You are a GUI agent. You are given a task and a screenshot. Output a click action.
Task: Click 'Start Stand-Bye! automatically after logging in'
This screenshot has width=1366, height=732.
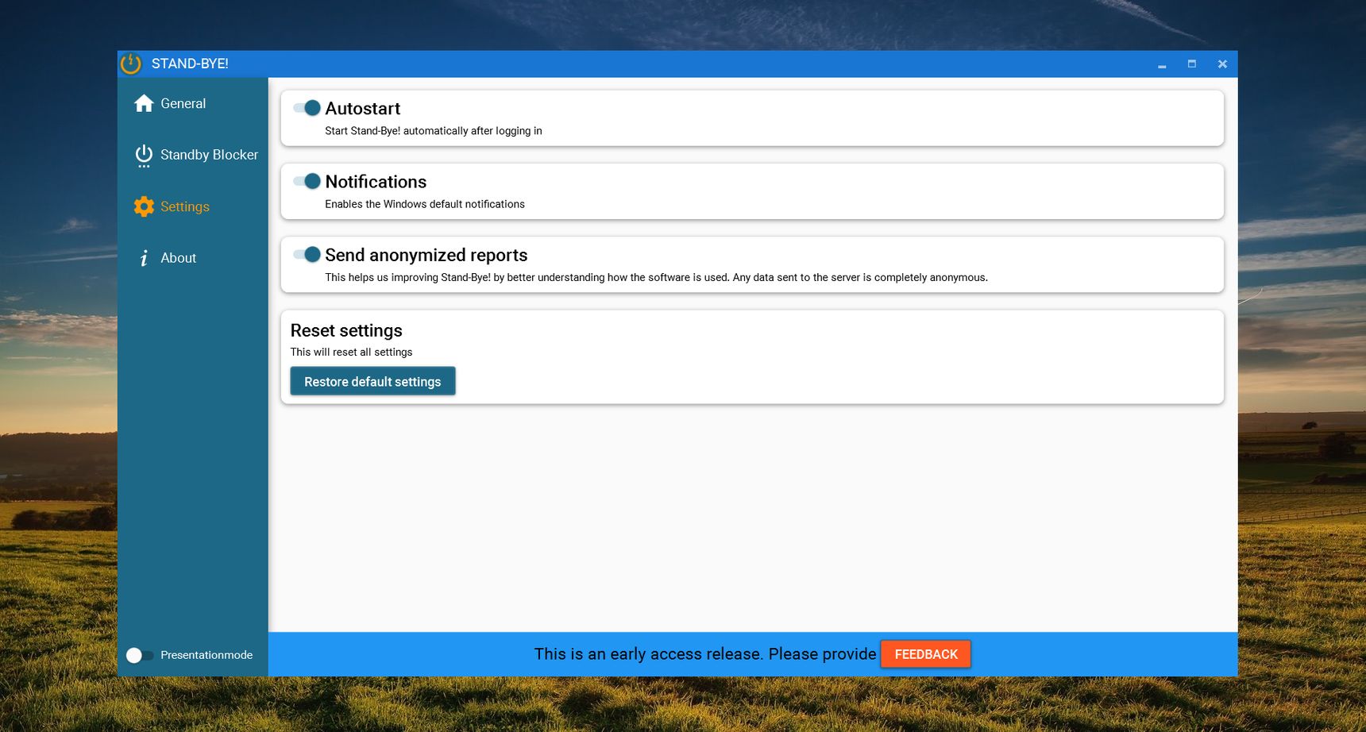coord(434,131)
